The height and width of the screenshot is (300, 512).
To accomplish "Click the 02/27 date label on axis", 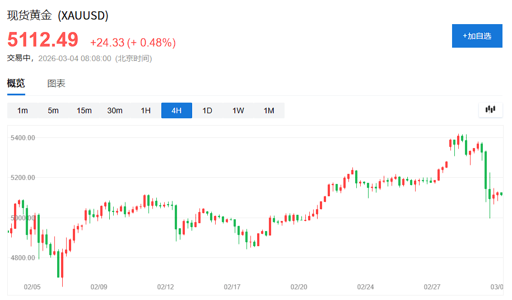I will (x=432, y=287).
